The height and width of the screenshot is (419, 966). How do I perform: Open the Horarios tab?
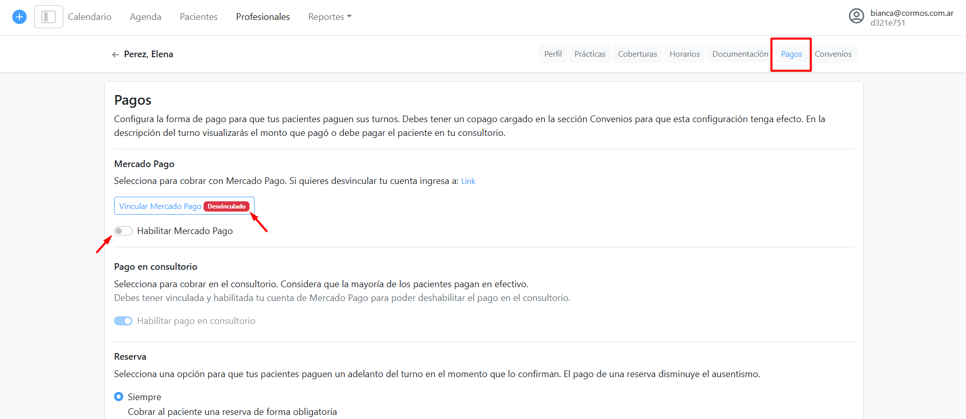[684, 54]
